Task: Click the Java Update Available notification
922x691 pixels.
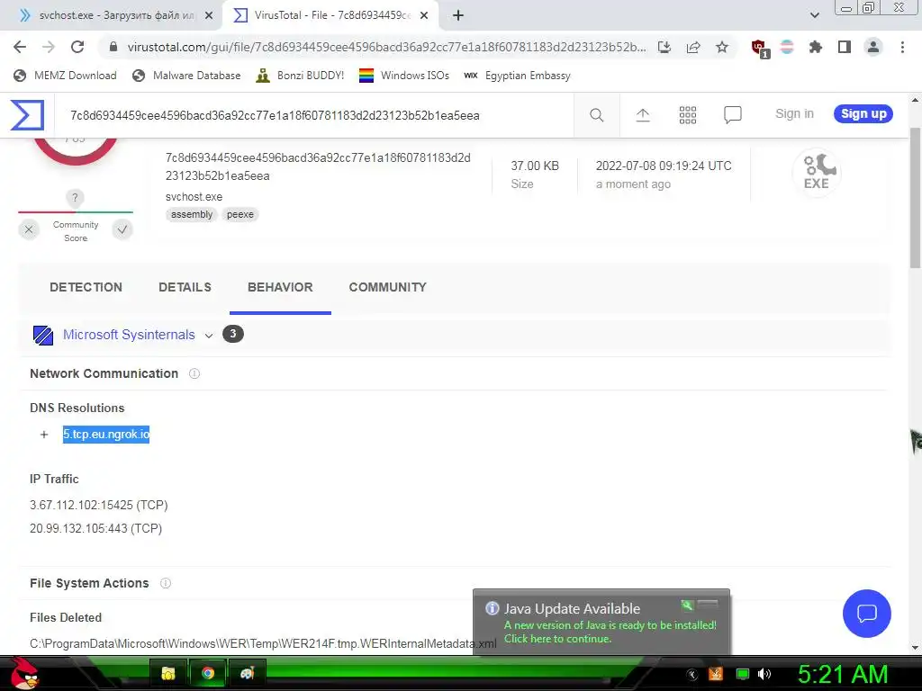Action: [601, 623]
